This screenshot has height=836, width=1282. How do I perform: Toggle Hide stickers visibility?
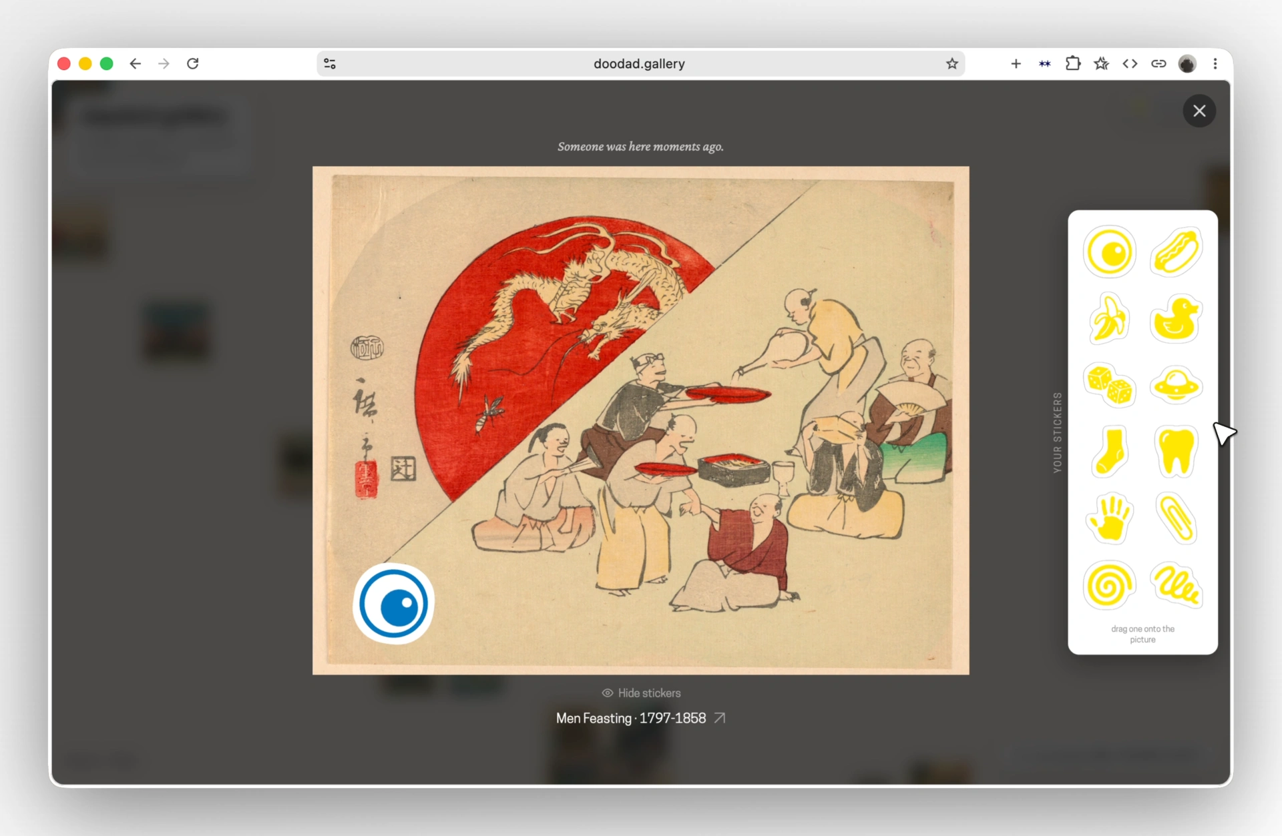click(x=641, y=693)
